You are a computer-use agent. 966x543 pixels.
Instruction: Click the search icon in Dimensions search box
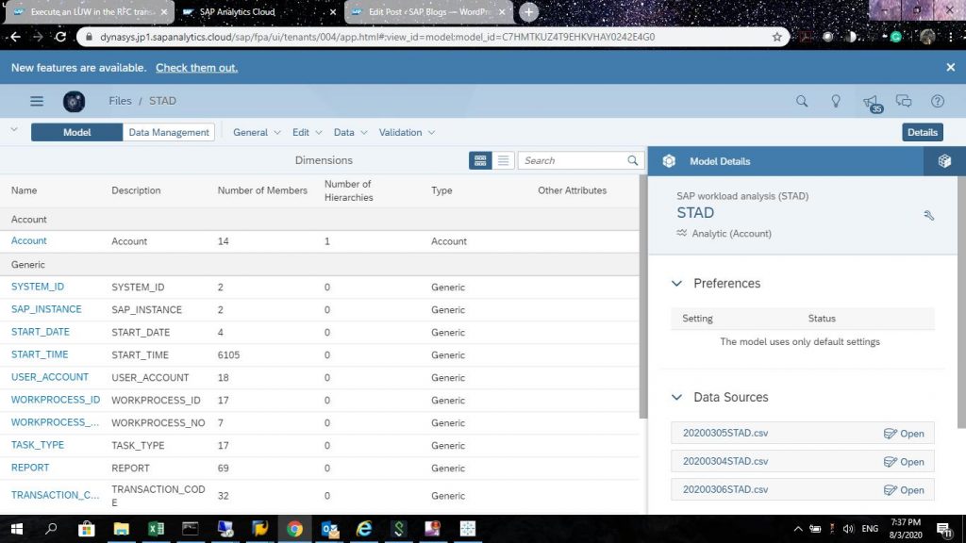click(633, 160)
